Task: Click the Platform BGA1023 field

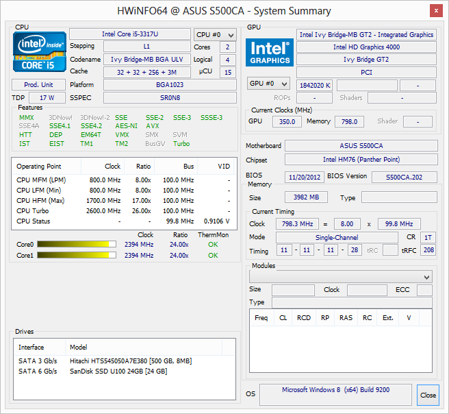Action: tap(170, 85)
